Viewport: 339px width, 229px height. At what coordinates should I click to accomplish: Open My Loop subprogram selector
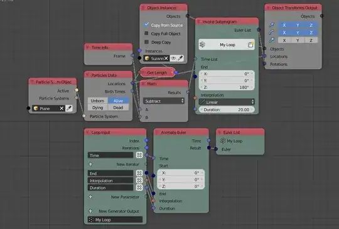227,45
